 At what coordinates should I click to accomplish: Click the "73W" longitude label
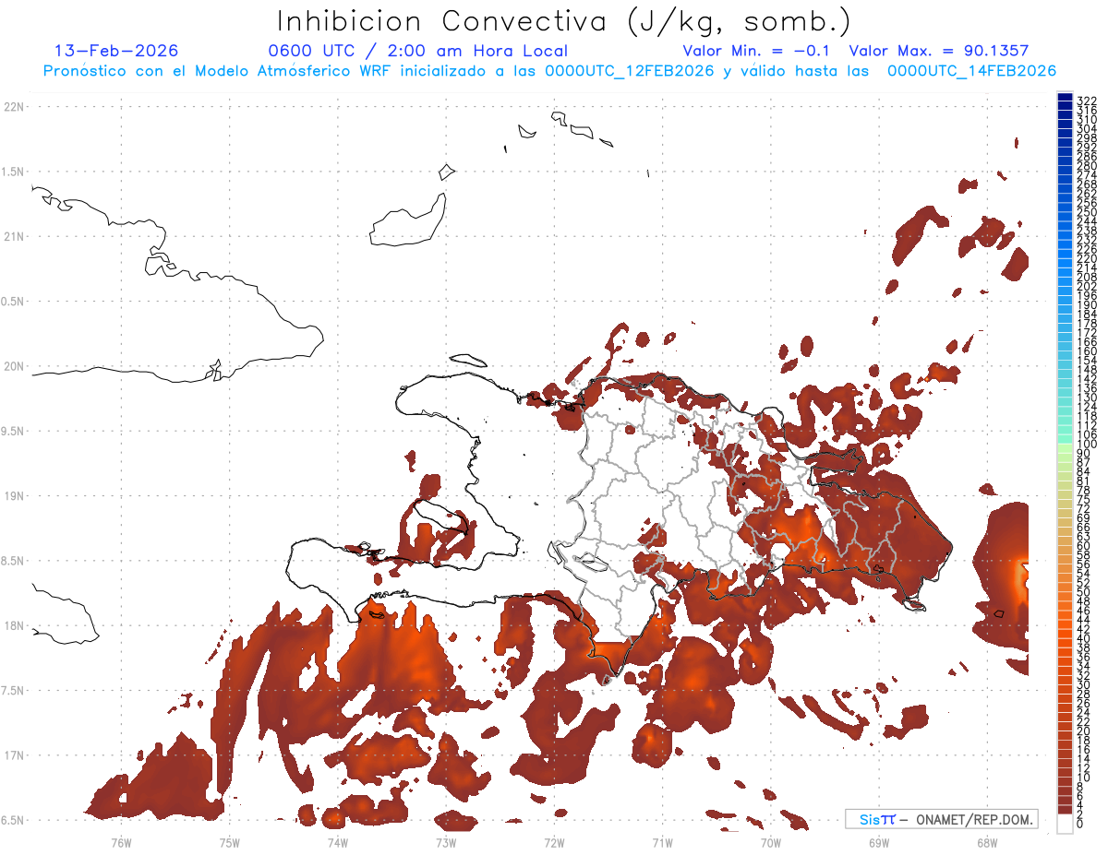click(446, 842)
